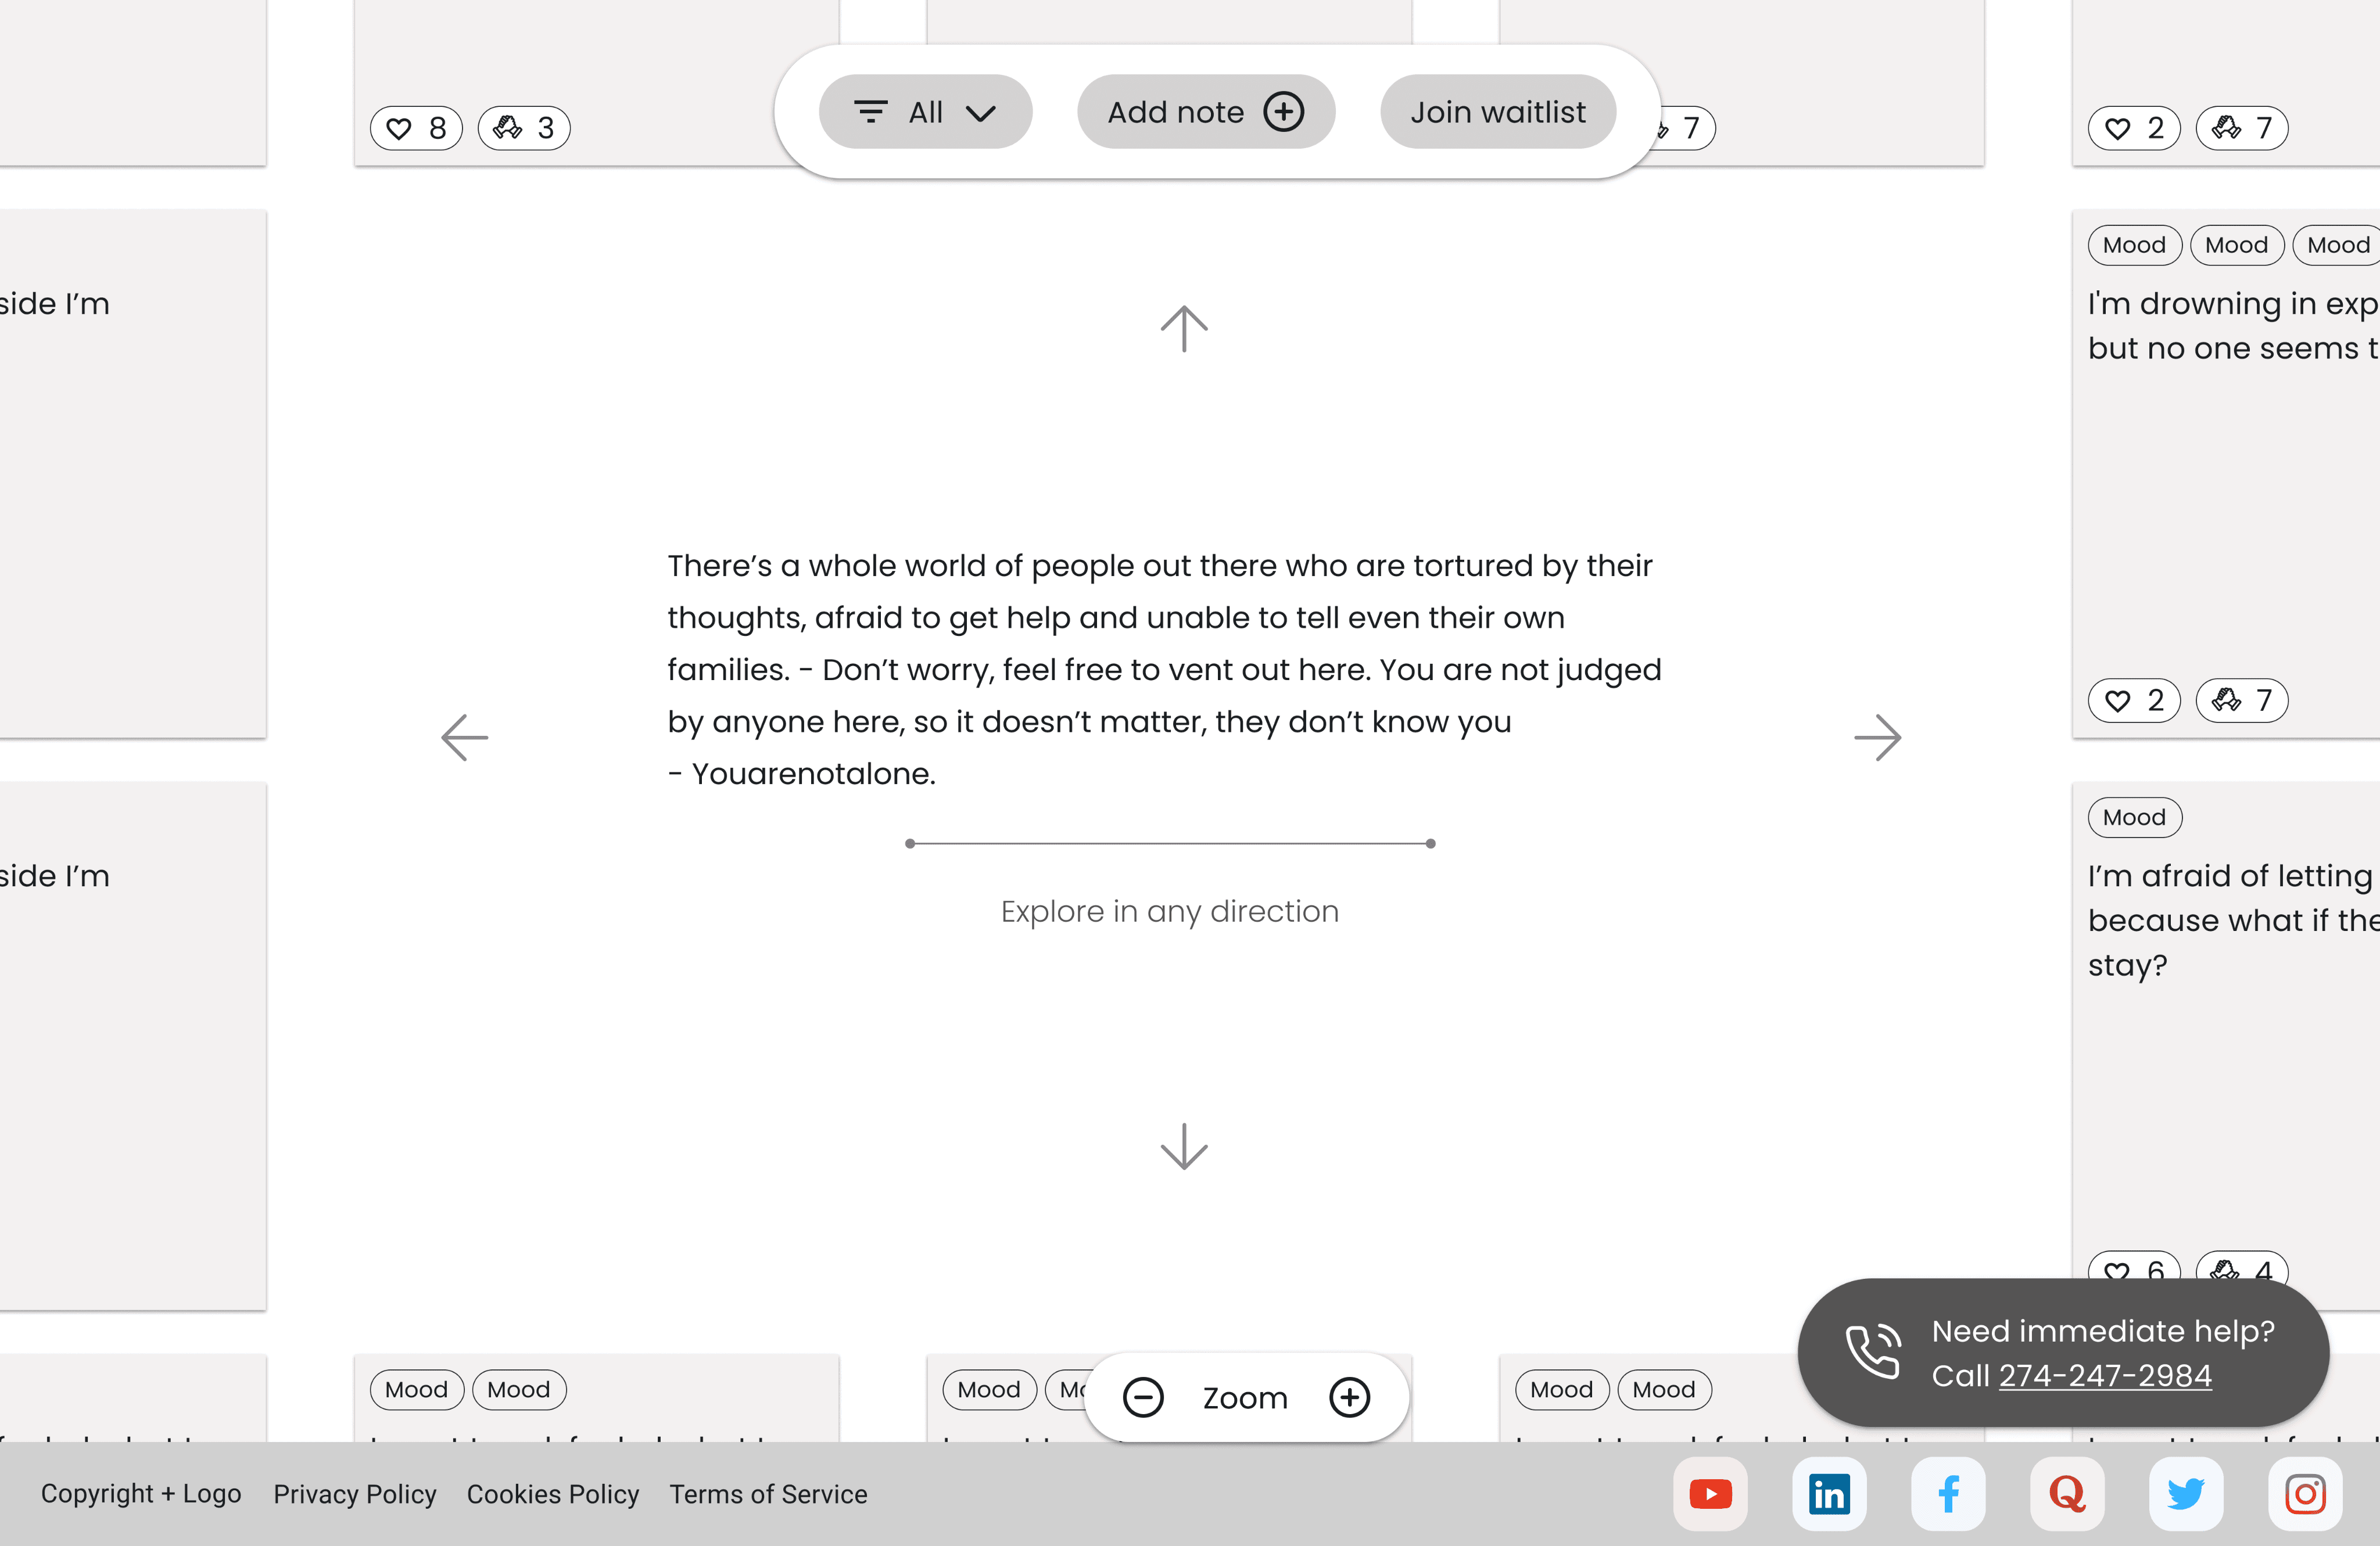Open the Facebook social icon
Screen dimensions: 2380x1546
tap(1948, 1493)
